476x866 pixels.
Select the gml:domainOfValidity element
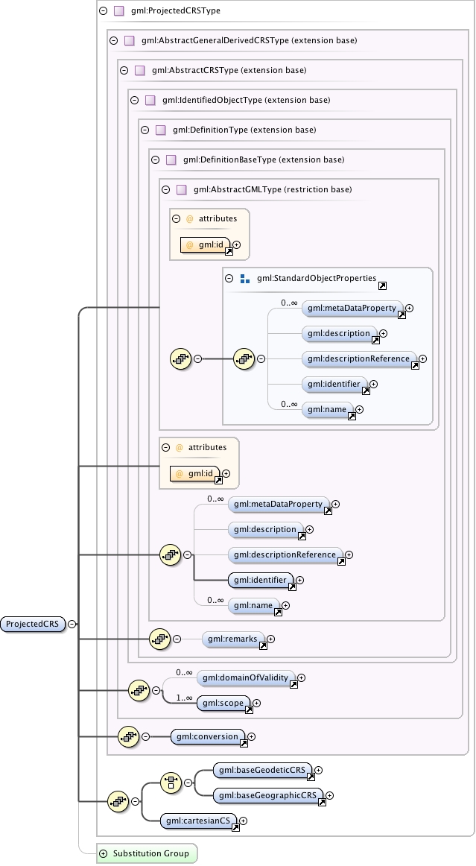tap(246, 677)
